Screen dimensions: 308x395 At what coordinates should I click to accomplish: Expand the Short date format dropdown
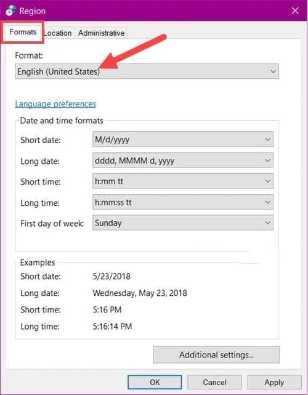point(183,139)
